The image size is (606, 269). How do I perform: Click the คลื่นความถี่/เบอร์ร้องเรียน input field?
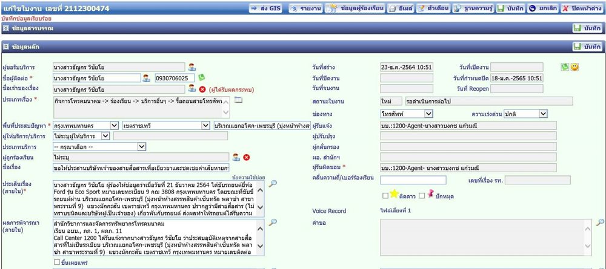(x=413, y=180)
